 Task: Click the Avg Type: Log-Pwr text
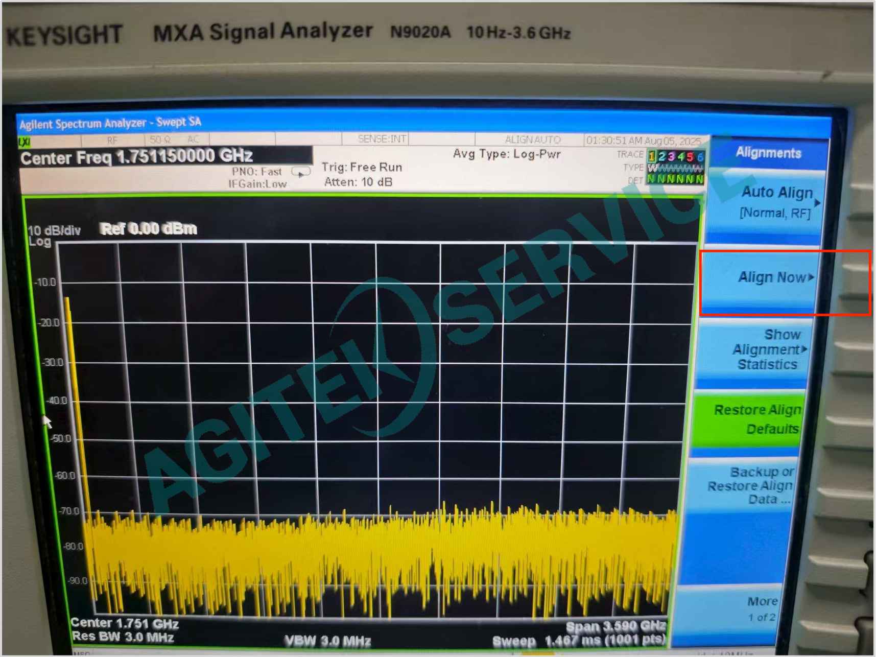pyautogui.click(x=507, y=154)
